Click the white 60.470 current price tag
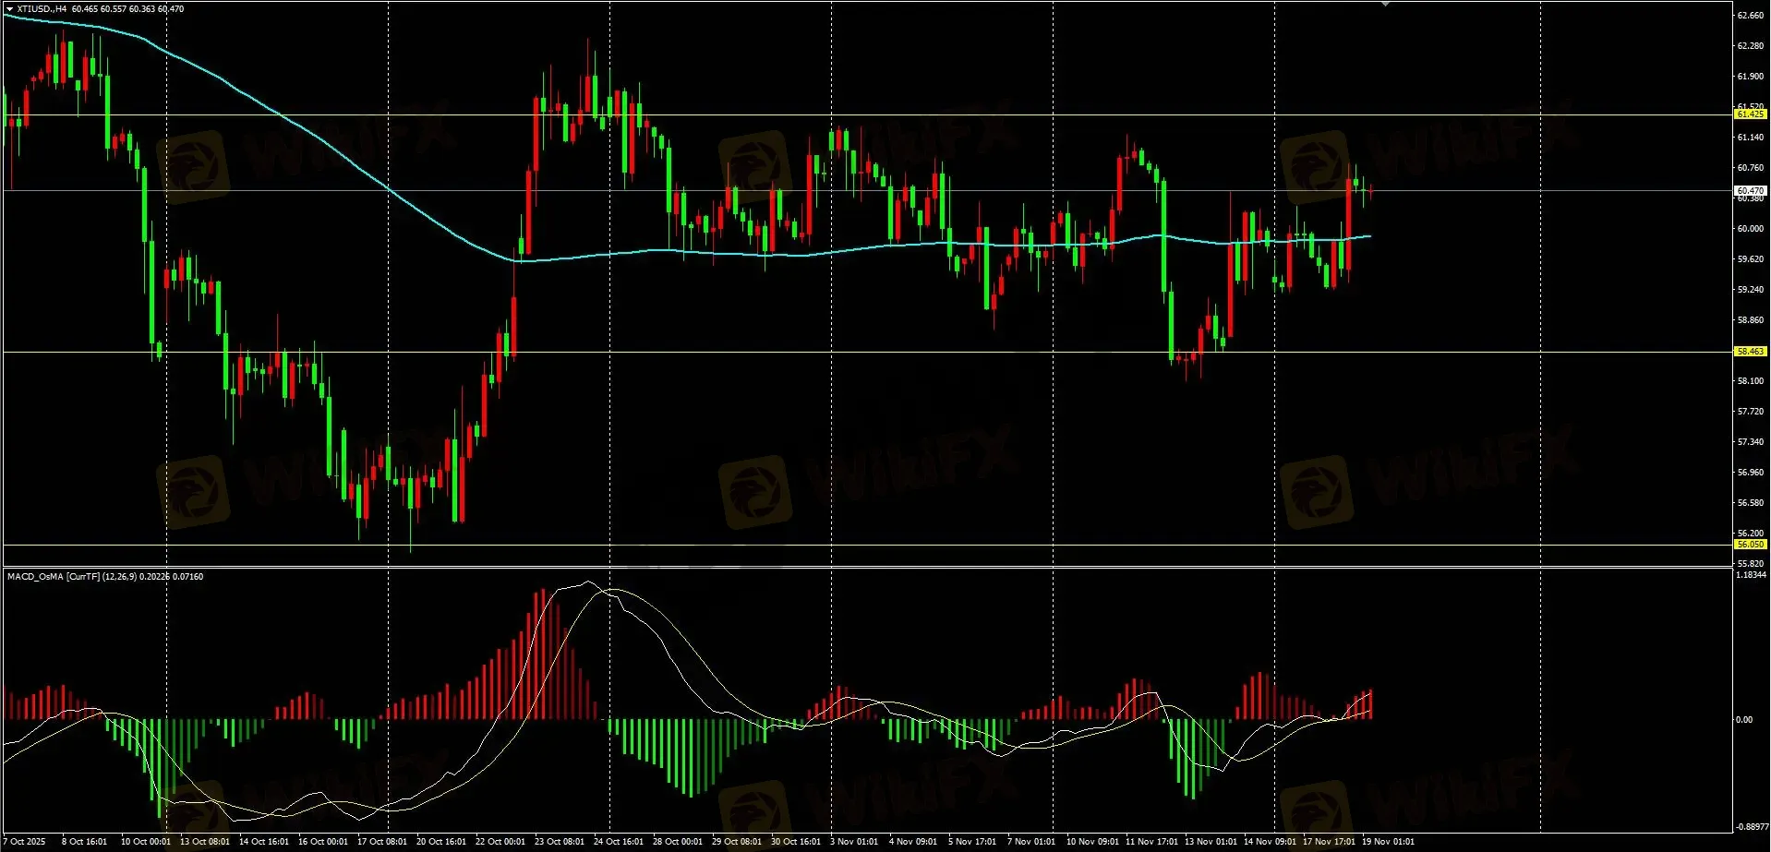The height and width of the screenshot is (852, 1771). (x=1750, y=191)
